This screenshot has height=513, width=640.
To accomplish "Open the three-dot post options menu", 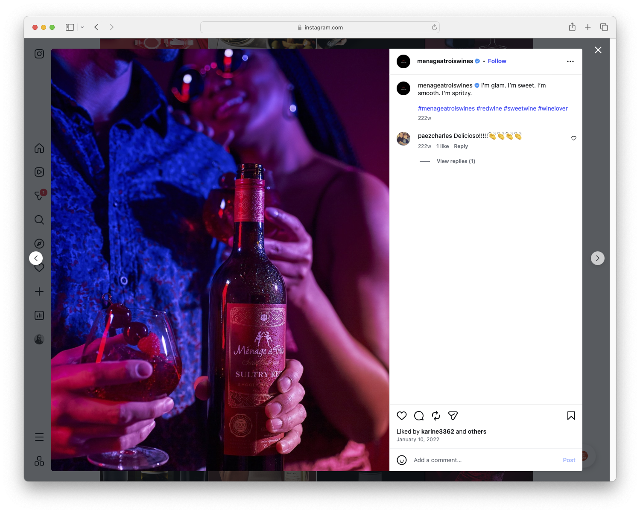I will pos(570,61).
